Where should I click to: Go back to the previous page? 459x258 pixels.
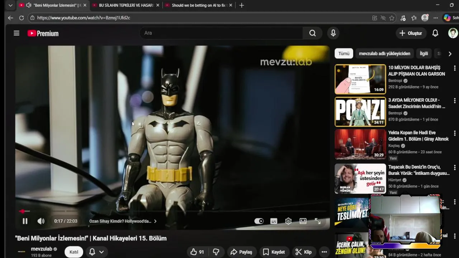[10, 18]
